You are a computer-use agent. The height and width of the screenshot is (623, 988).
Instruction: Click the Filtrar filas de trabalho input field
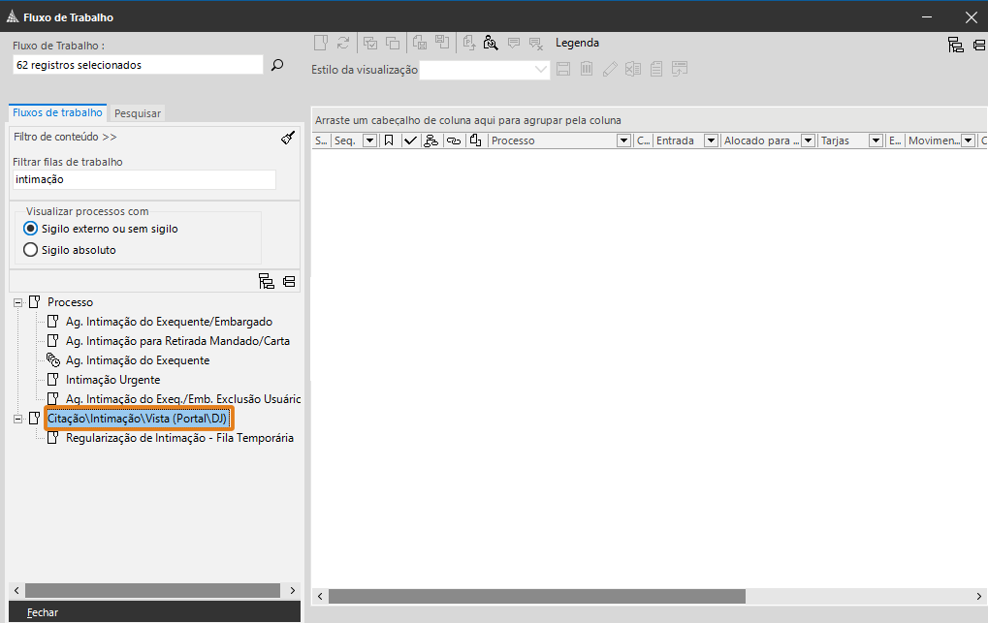tap(144, 179)
